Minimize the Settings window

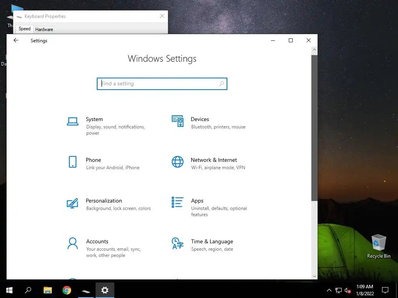(273, 40)
